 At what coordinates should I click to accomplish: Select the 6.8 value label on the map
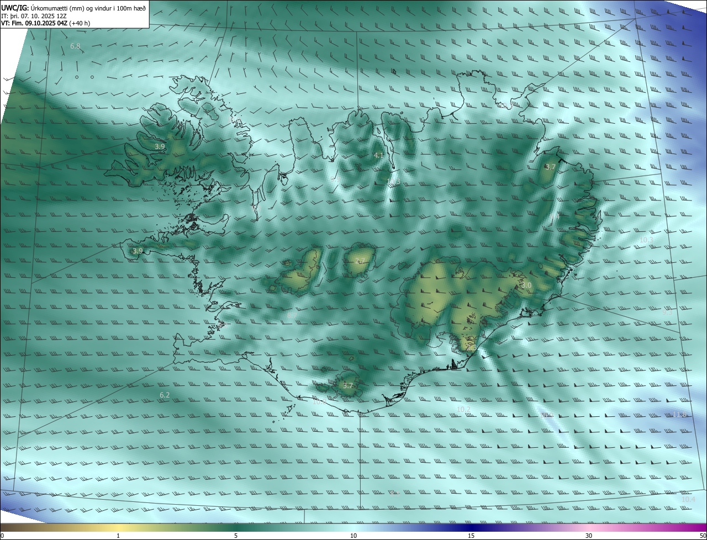pos(76,46)
